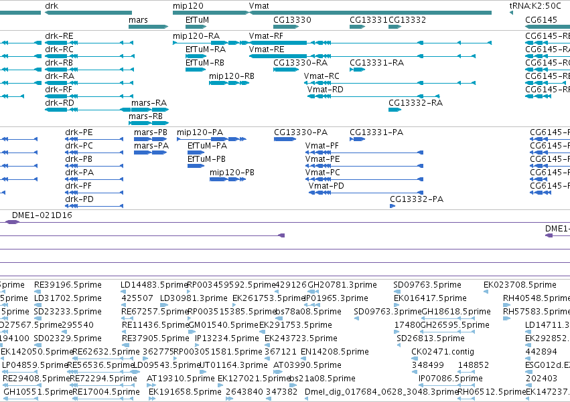Select the GH20781.3prime EST label
The image size is (570, 402).
click(x=342, y=285)
